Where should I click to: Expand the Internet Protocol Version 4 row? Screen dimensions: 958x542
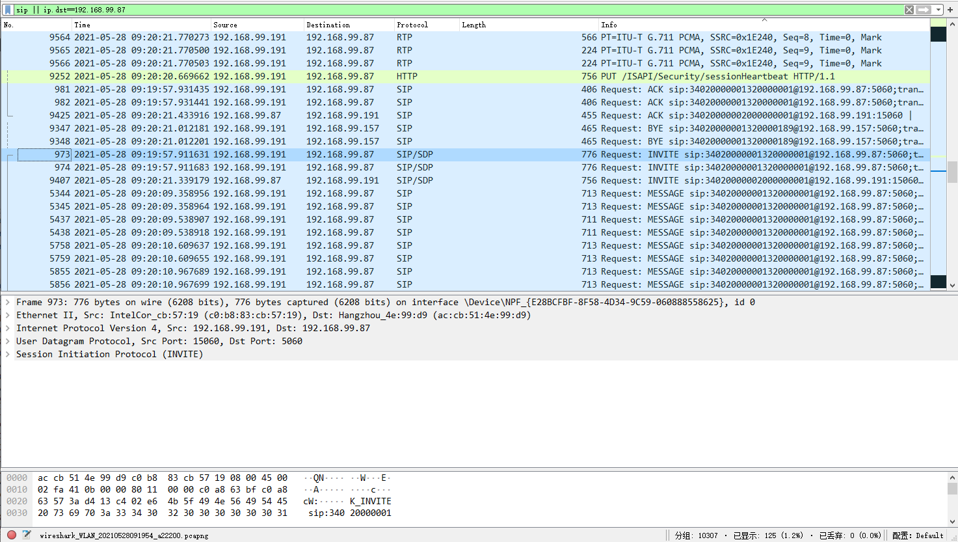point(8,328)
